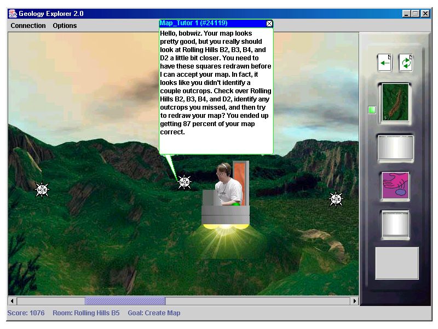438x329 pixels.
Task: Click the empty silver slot below map
Action: 395,147
